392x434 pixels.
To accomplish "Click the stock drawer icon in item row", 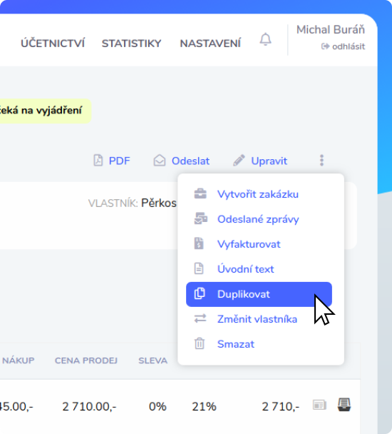I will (344, 405).
